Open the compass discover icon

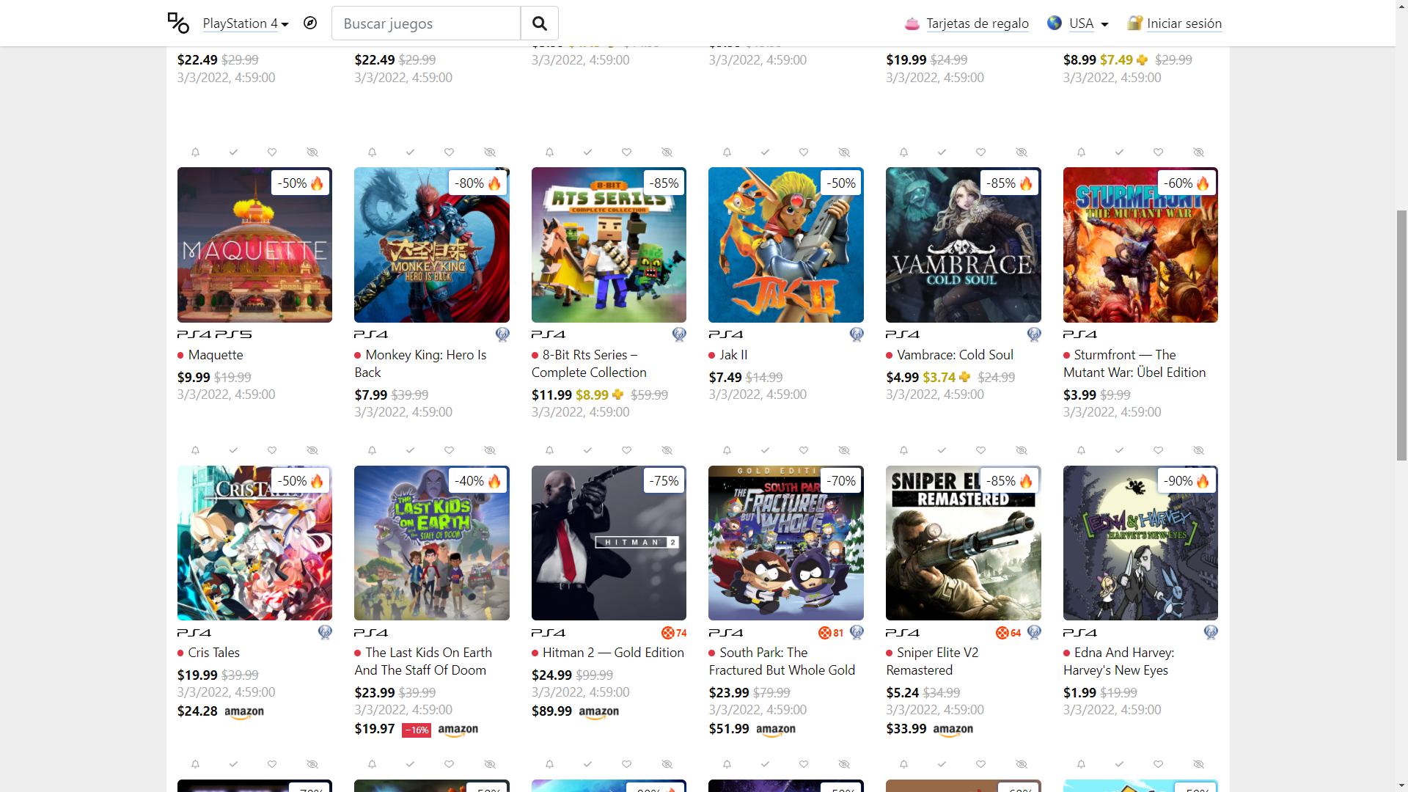pos(310,23)
